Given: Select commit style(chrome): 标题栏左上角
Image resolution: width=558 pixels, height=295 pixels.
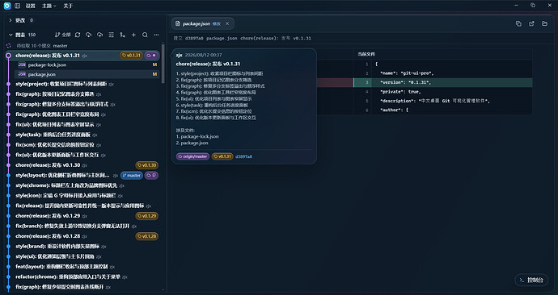Looking at the screenshot, I should click(82, 185).
